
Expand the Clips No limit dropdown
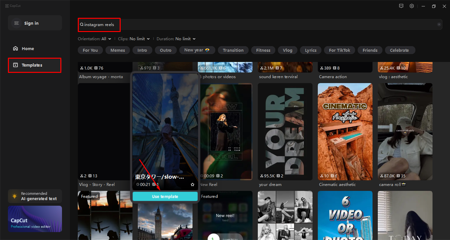coord(134,39)
